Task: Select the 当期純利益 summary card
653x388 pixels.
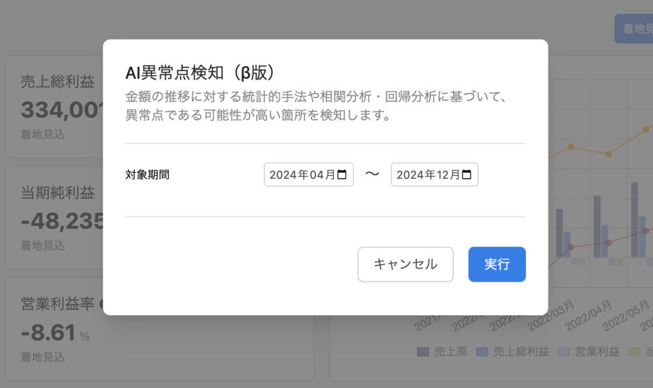Action: tap(54, 217)
